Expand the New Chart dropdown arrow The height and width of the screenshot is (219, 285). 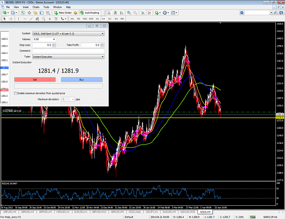8,13
